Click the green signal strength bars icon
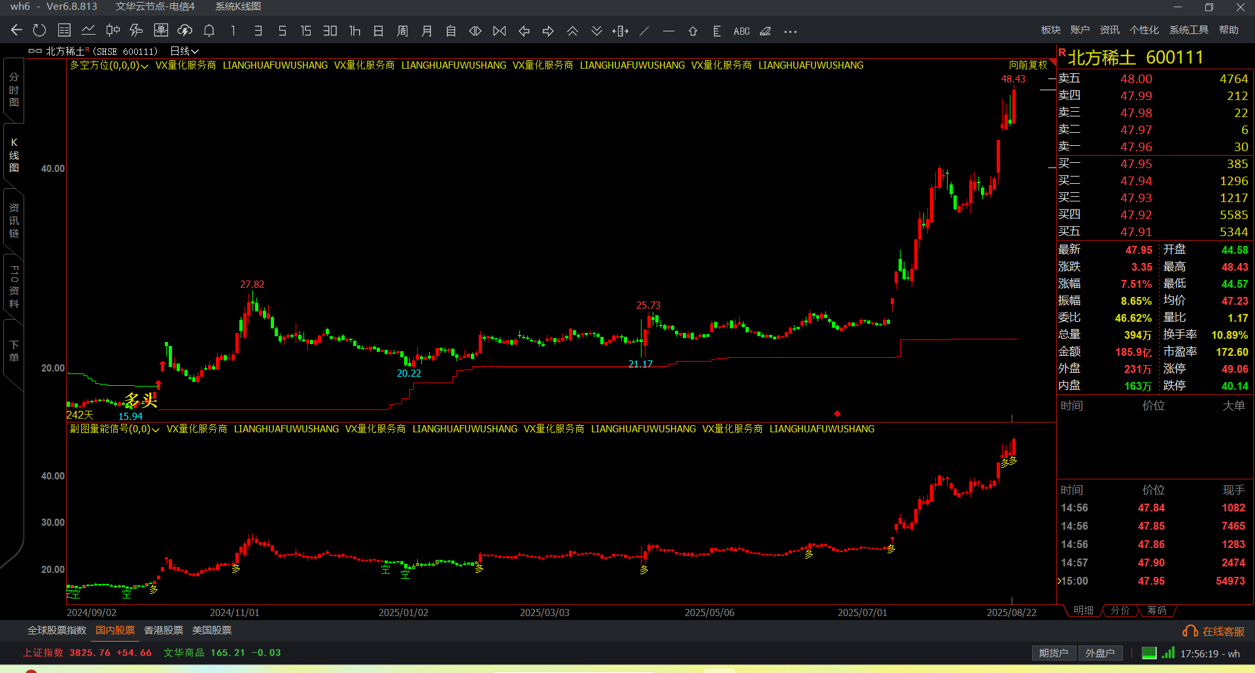The image size is (1255, 673). pyautogui.click(x=1168, y=652)
